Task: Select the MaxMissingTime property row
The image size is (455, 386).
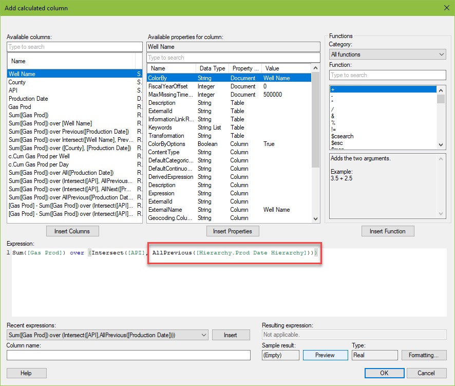Action: 229,95
